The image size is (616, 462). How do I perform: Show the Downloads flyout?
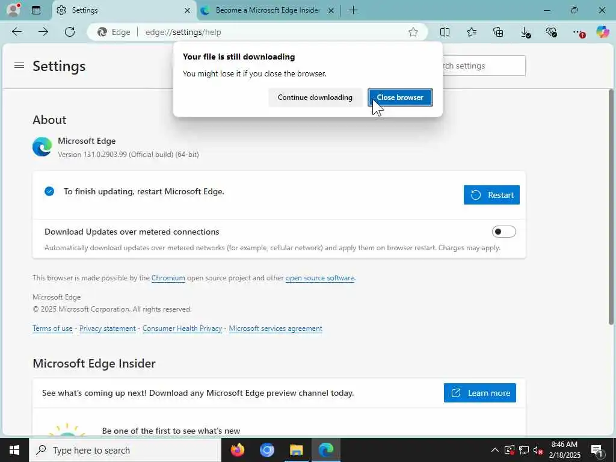(x=525, y=32)
